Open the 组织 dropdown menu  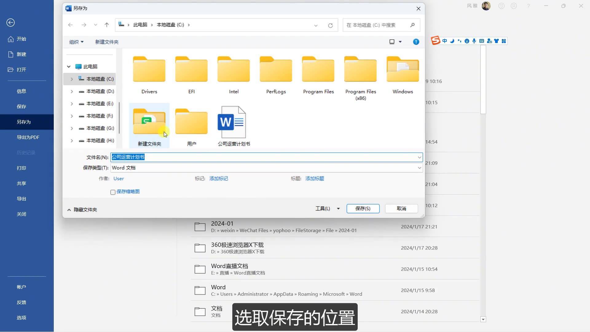pos(76,42)
